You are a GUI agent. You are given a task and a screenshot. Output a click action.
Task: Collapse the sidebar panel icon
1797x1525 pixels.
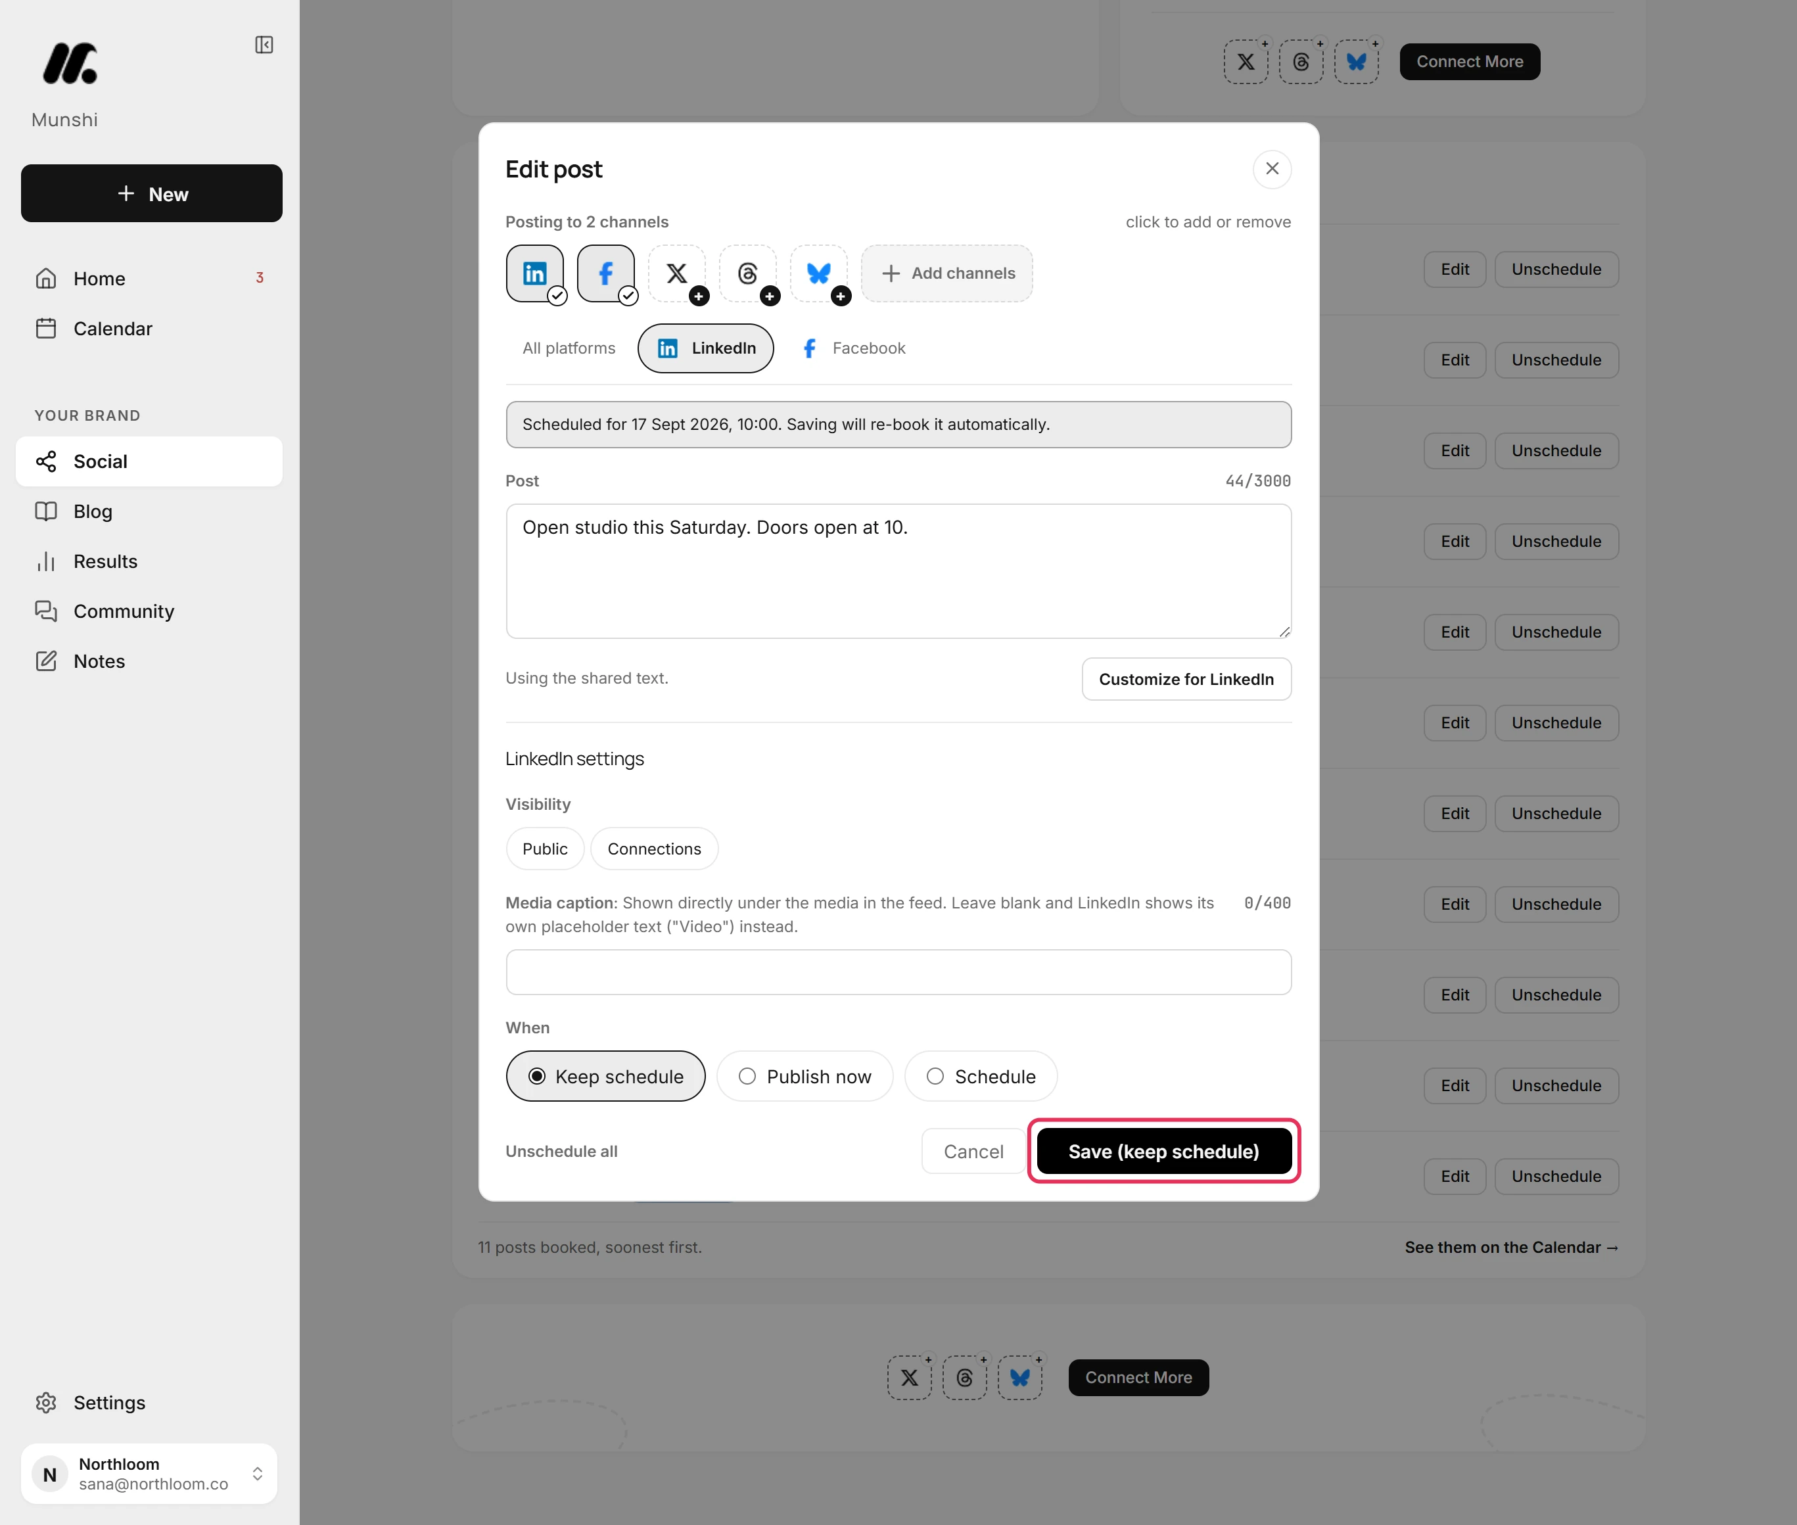click(x=264, y=45)
